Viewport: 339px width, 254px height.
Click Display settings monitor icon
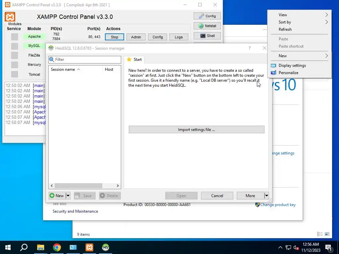click(273, 65)
